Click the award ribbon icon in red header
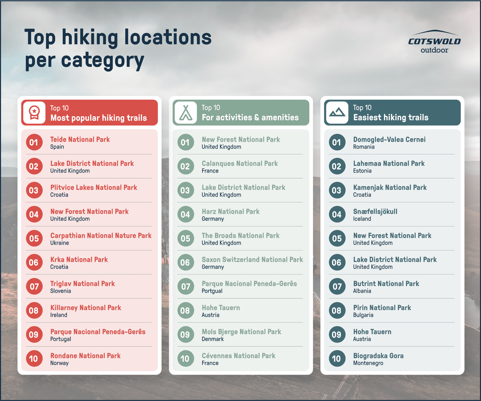The image size is (481, 401). pyautogui.click(x=34, y=113)
